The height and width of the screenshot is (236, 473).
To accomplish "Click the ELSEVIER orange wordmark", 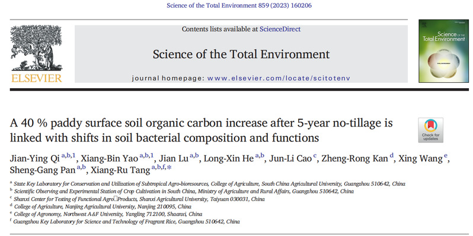I will 37,78.
